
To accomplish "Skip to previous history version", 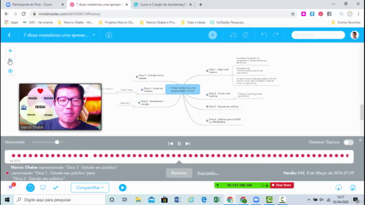I will tap(171, 143).
